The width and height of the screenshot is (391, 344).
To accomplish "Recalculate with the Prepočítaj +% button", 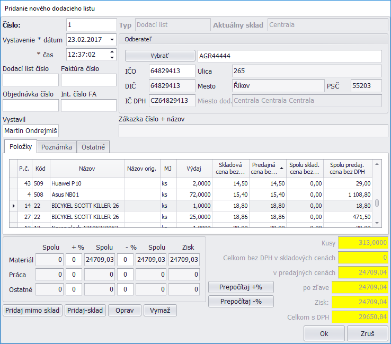I will (x=242, y=287).
